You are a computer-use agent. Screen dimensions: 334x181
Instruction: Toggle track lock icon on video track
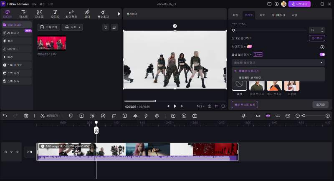click(x=5, y=152)
